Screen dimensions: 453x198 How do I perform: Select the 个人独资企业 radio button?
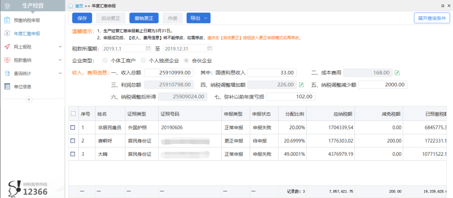pos(143,61)
